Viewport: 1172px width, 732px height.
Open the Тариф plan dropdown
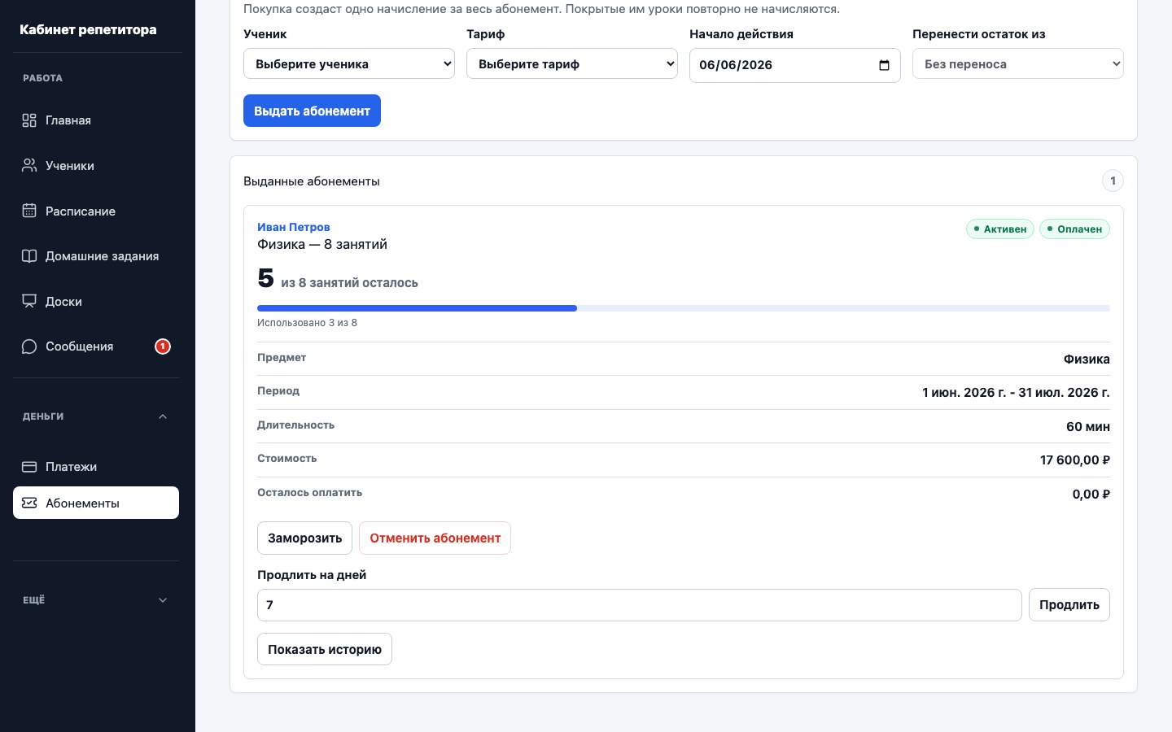coord(572,64)
